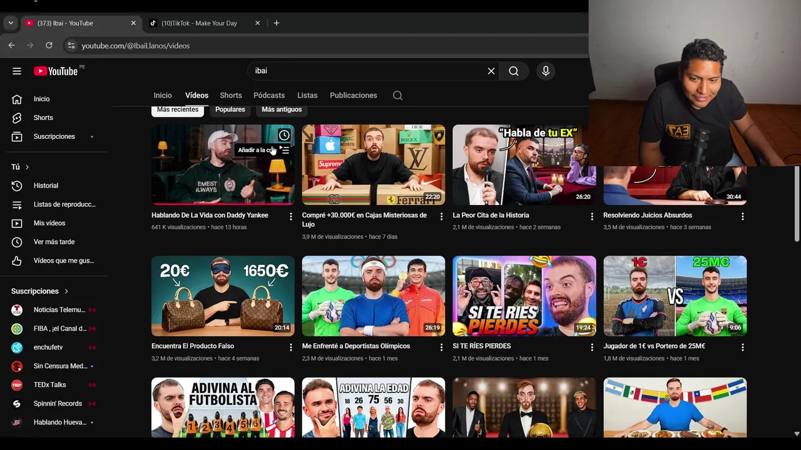Viewport: 801px width, 450px height.
Task: Click the search magnifier button
Action: pos(514,71)
